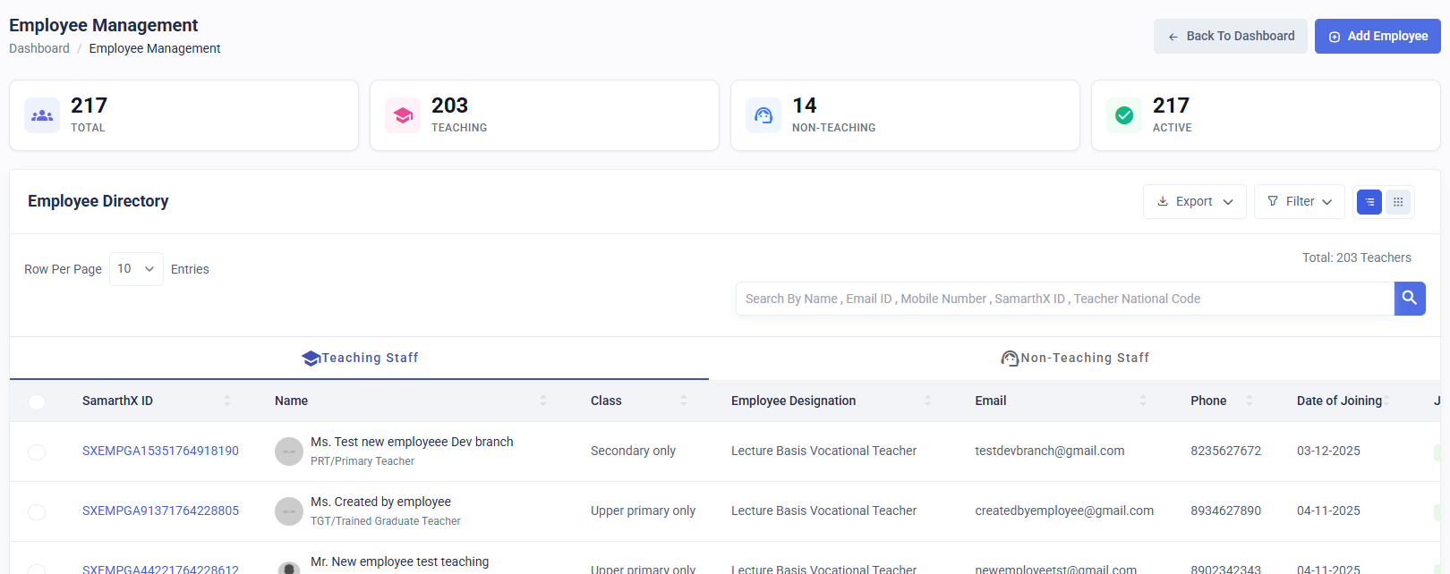Open the Filter dropdown
The height and width of the screenshot is (574, 1450).
[x=1300, y=202]
